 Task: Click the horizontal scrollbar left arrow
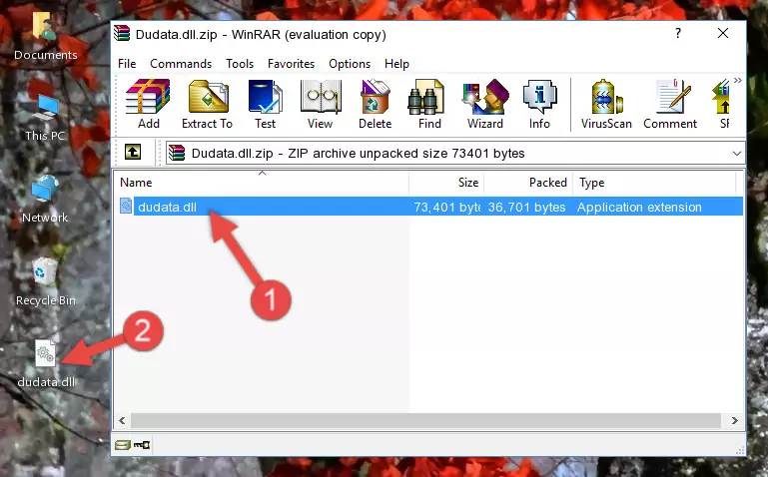click(x=122, y=420)
